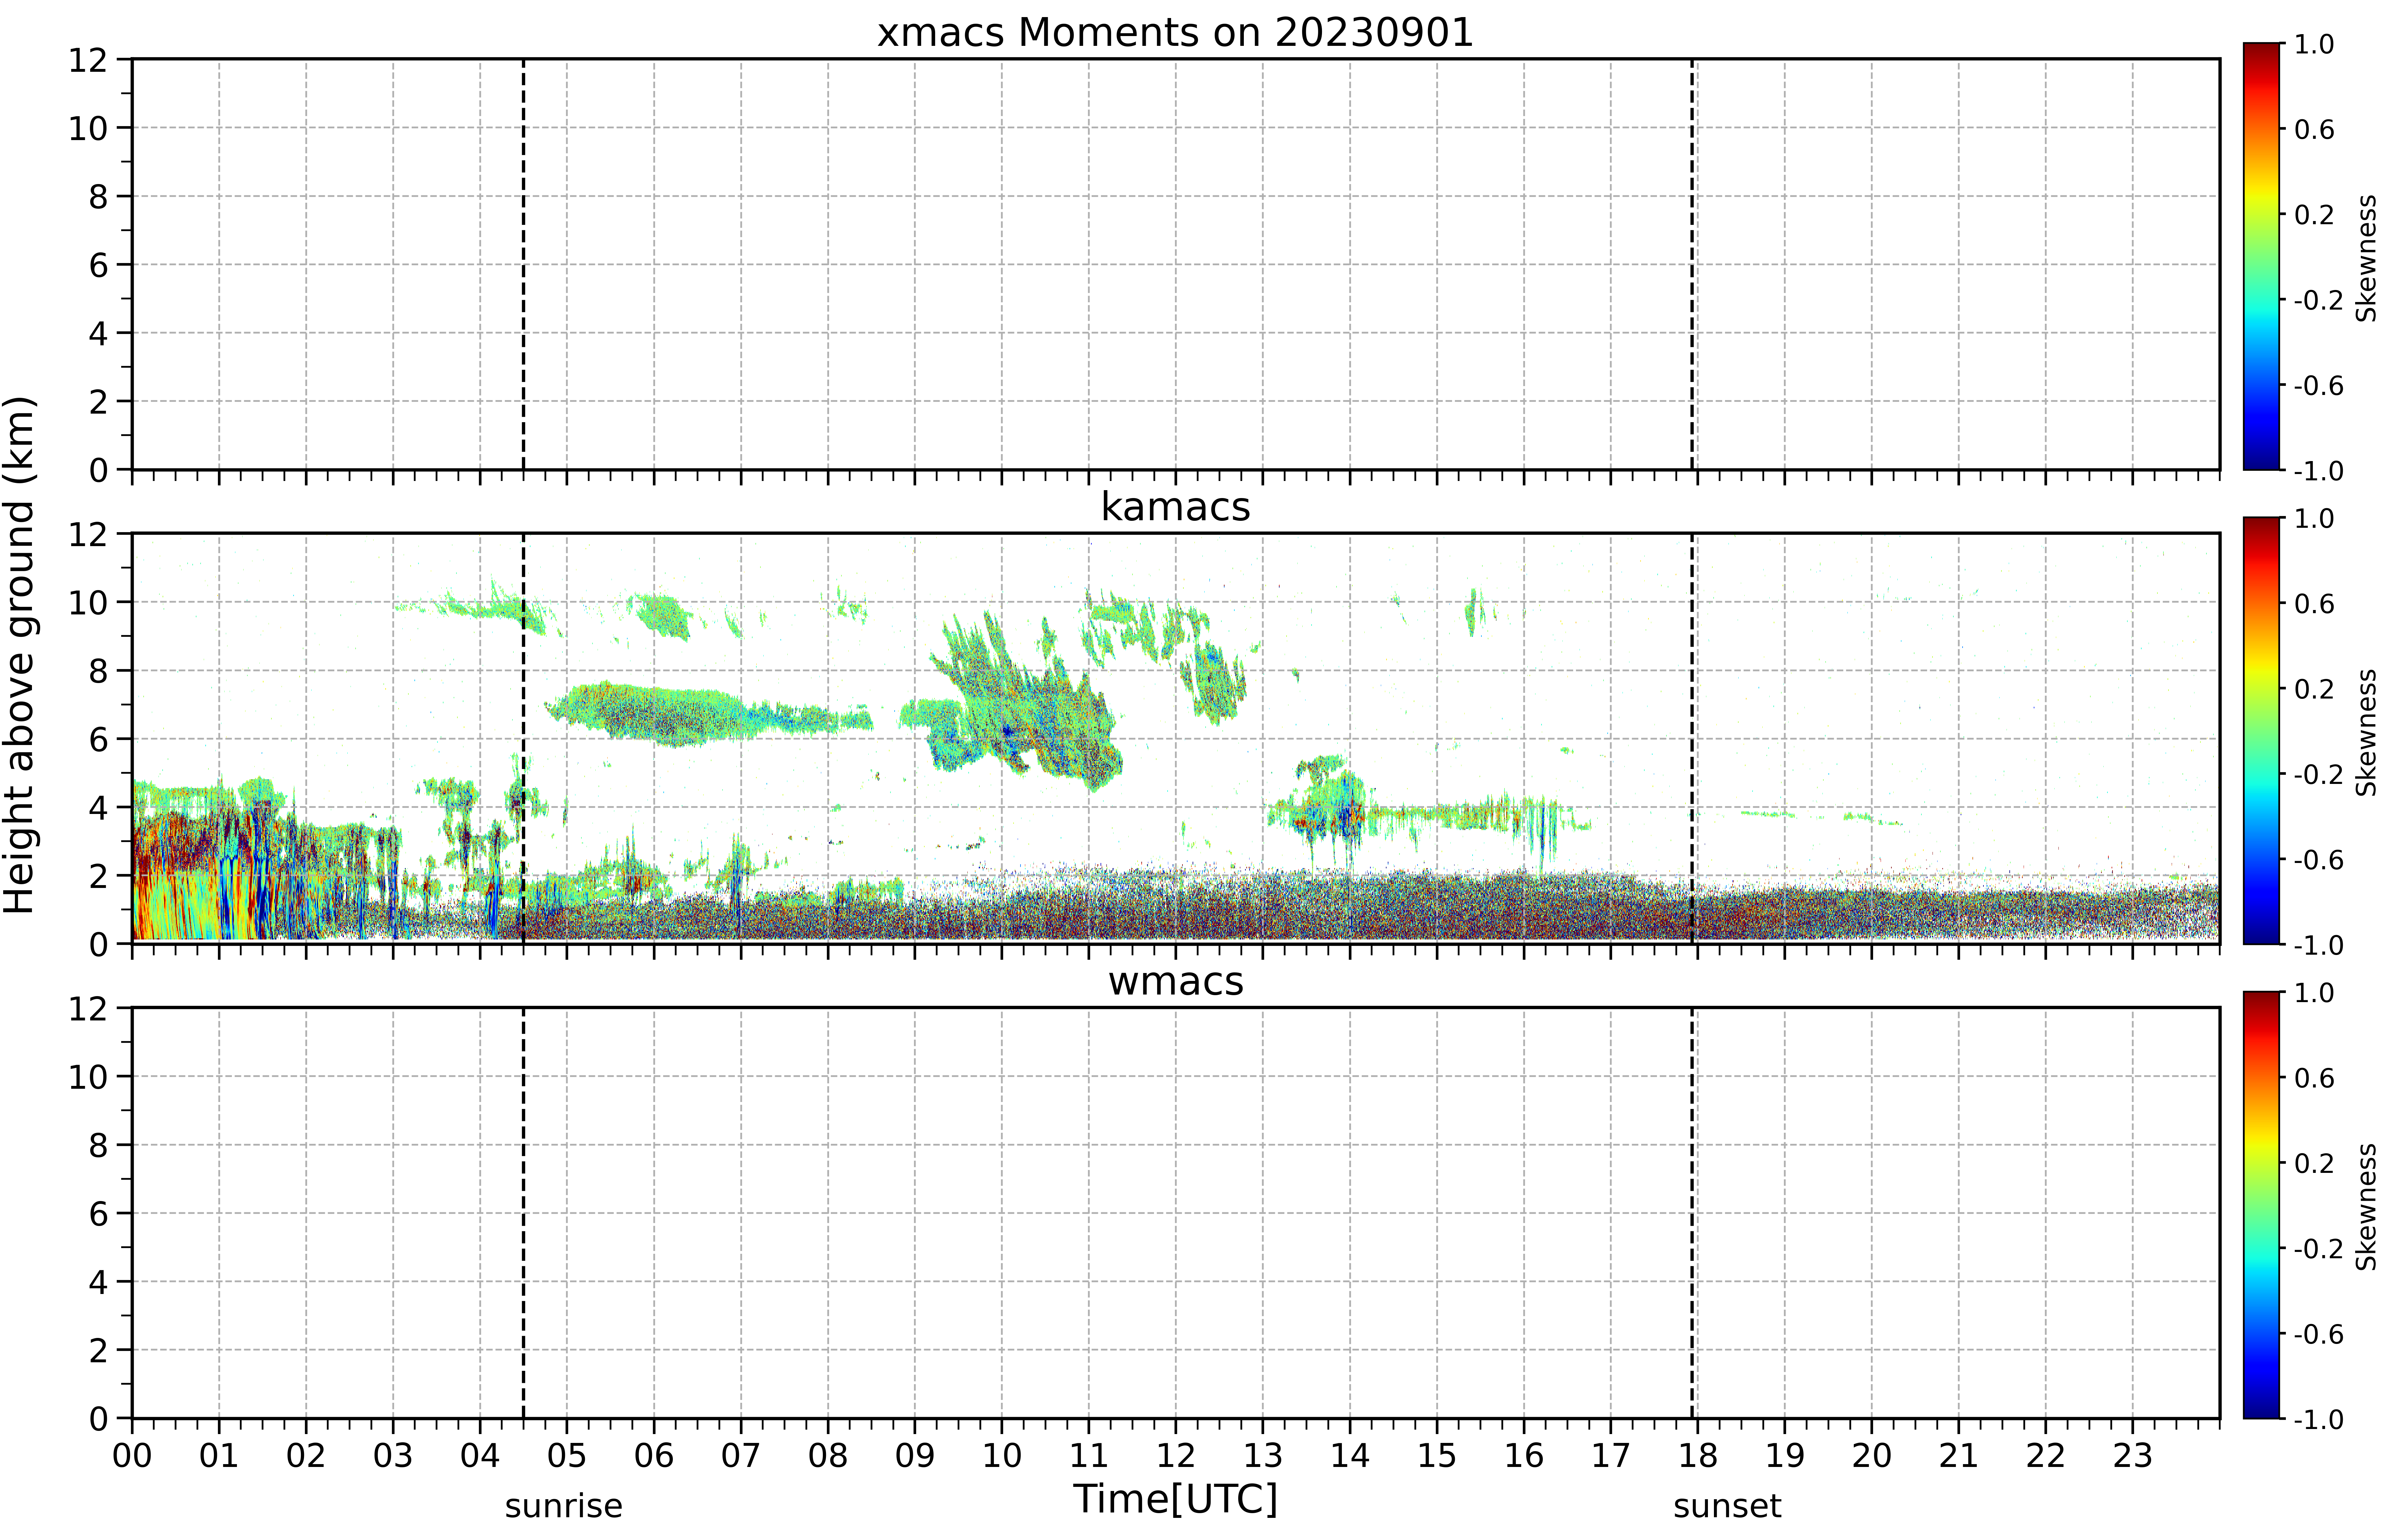Click the xmacs panel skewness colorbar
The width and height of the screenshot is (2395, 1540).
click(2261, 256)
